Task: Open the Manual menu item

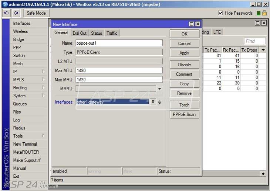Action: [x=20, y=169]
